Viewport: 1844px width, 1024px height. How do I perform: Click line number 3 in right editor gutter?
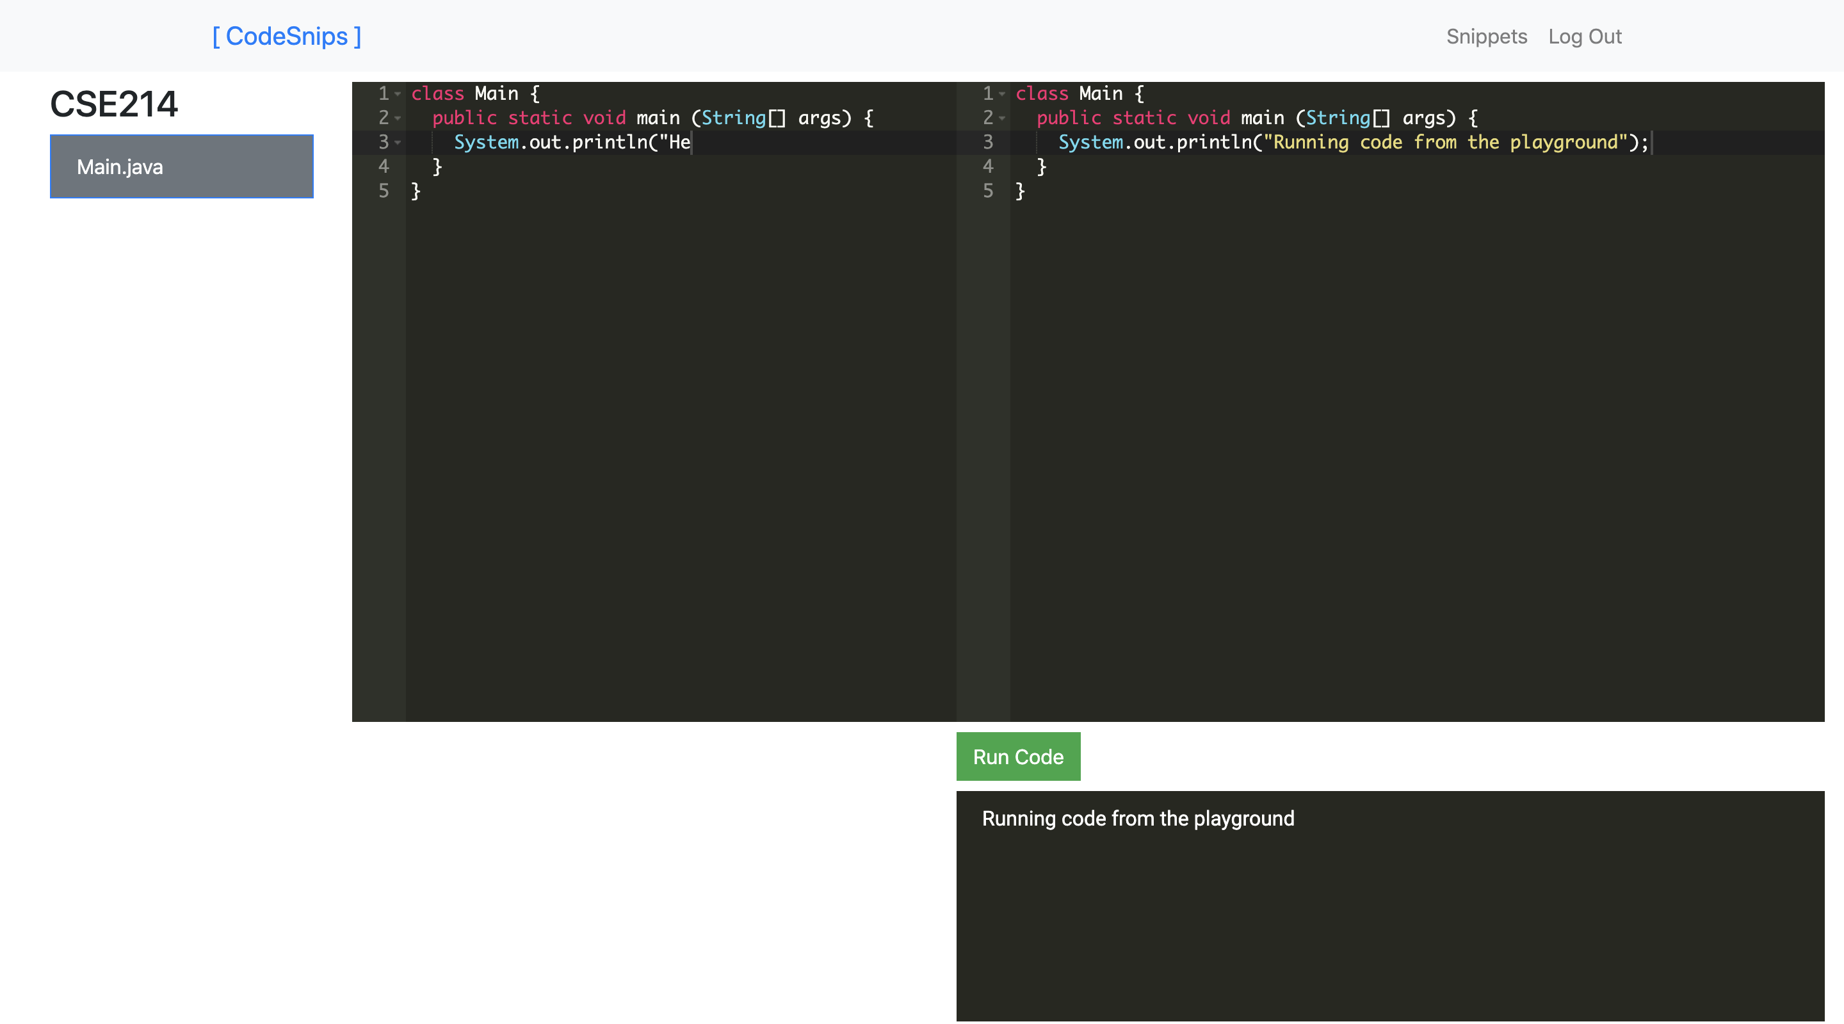[x=988, y=143]
